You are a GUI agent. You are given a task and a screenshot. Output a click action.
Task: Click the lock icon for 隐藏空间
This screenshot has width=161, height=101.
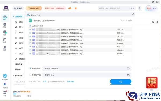(16, 59)
